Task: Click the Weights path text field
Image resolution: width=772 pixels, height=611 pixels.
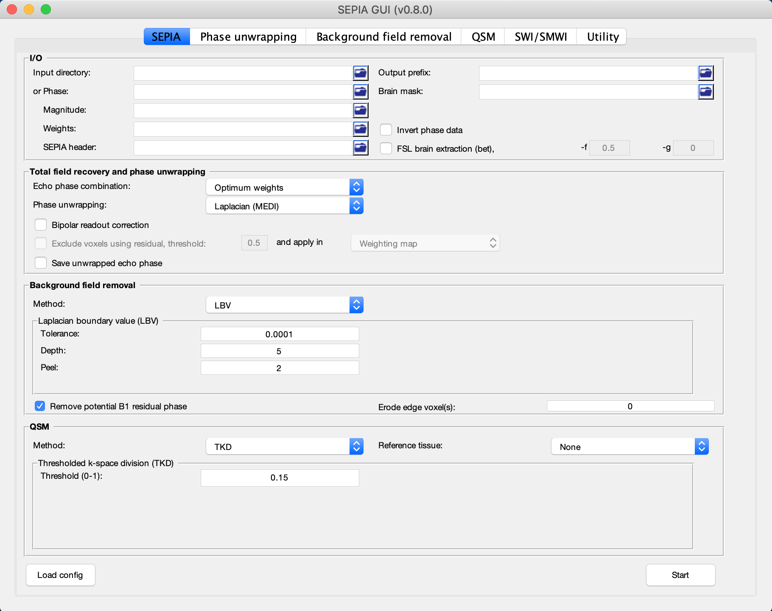Action: tap(243, 129)
